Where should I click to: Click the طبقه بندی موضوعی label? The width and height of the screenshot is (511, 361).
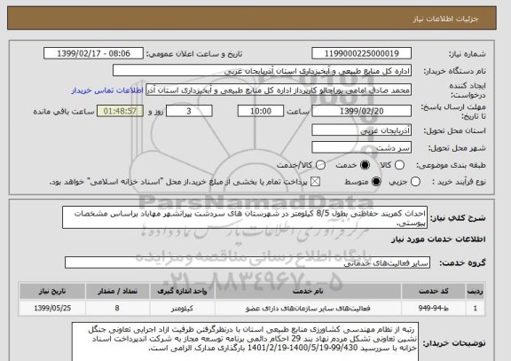pos(451,165)
